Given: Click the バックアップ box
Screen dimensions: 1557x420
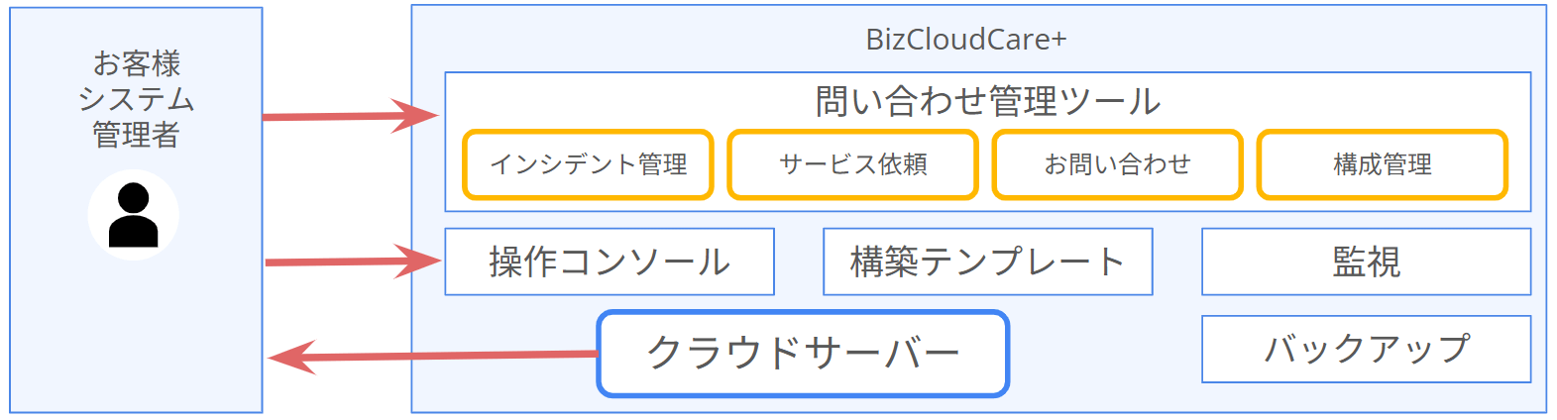Looking at the screenshot, I should (x=1366, y=349).
